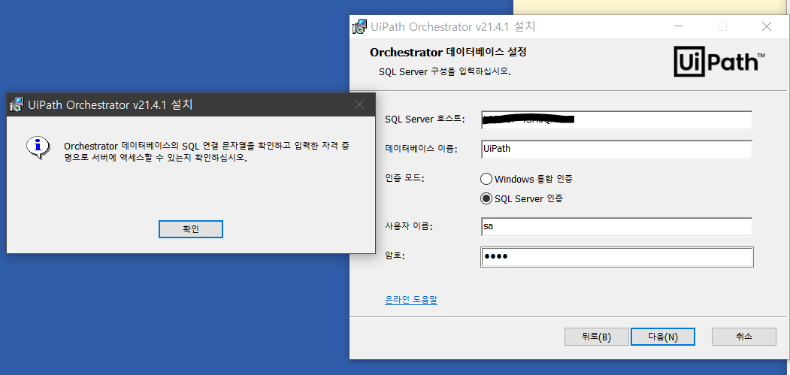
Task: Close the Orchestrator setup window
Action: pyautogui.click(x=766, y=27)
